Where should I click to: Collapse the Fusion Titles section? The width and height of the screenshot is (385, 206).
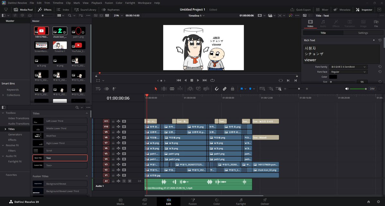[87, 176]
